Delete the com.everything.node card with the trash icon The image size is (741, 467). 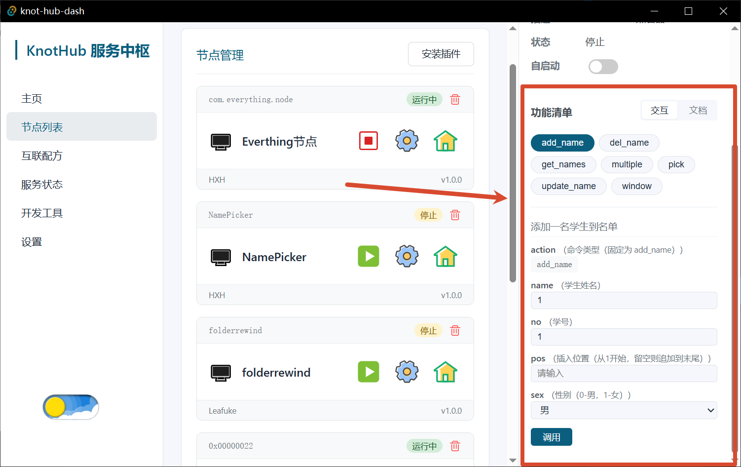pyautogui.click(x=455, y=100)
